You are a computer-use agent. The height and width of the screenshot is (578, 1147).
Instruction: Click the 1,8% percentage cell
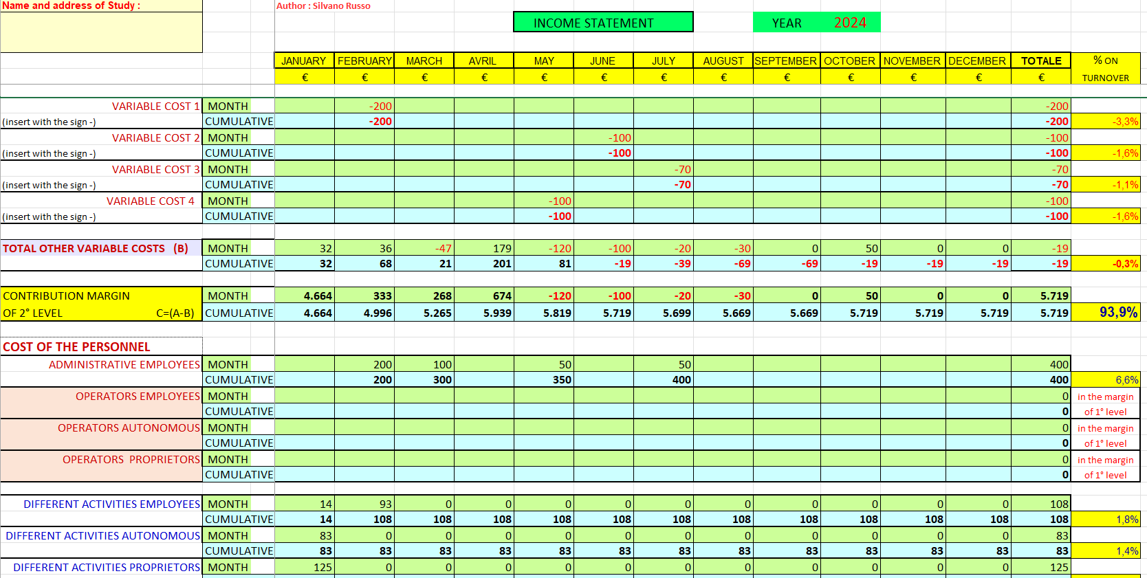click(x=1106, y=519)
